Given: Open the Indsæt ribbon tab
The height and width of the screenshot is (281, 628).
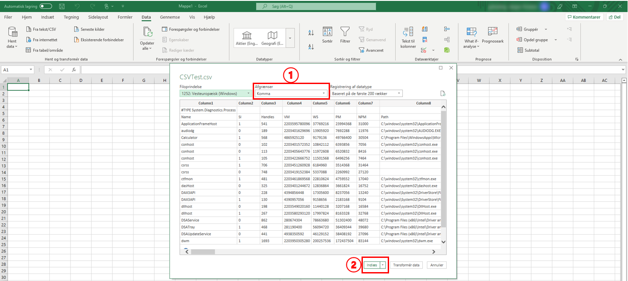Looking at the screenshot, I should 48,17.
